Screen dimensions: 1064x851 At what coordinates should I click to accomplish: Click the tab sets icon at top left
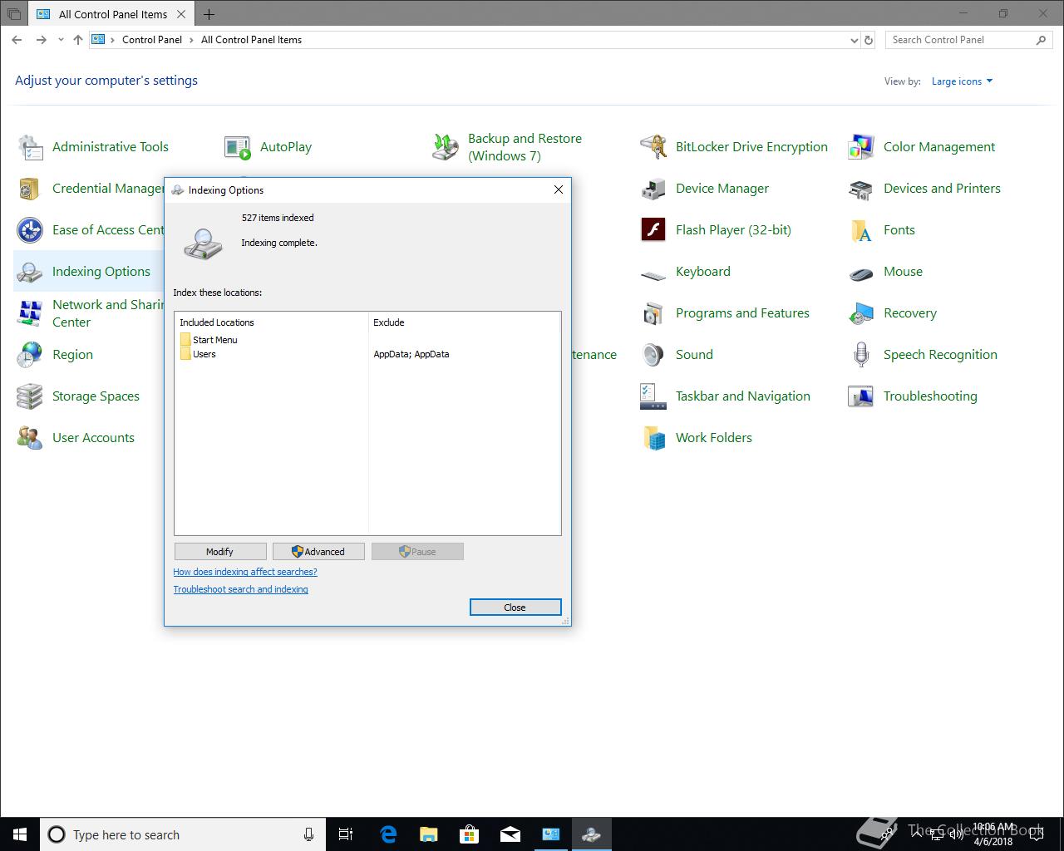click(x=13, y=14)
